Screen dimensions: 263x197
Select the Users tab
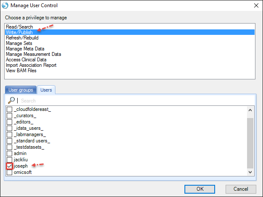46,90
